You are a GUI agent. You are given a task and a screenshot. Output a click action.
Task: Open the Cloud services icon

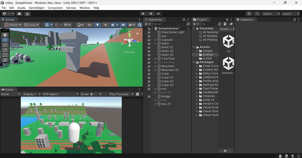20,14
